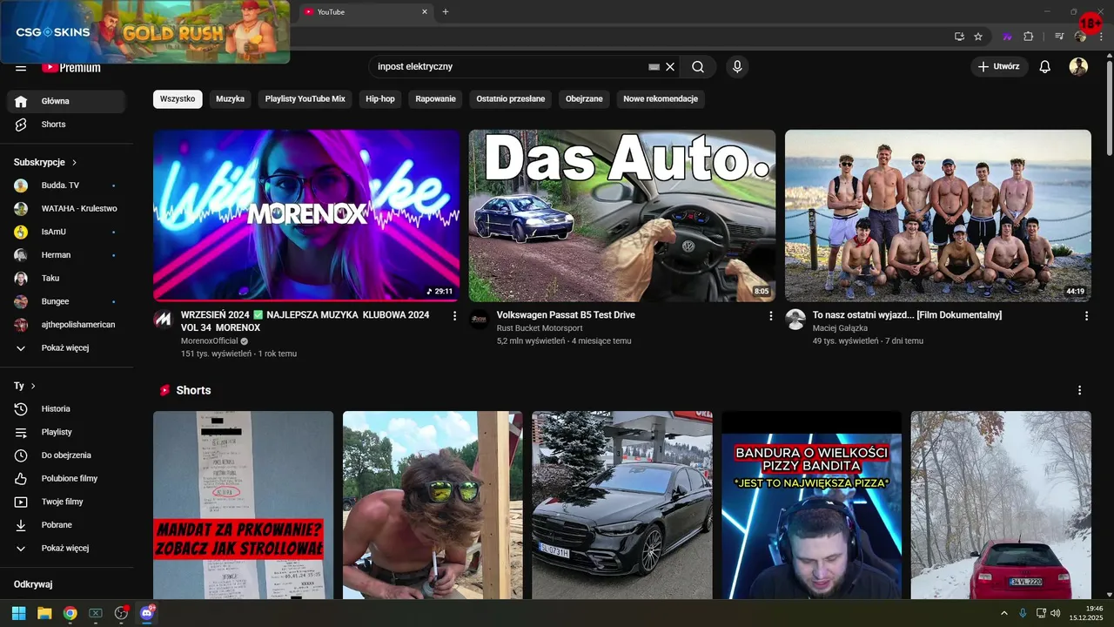The width and height of the screenshot is (1114, 627).
Task: Select the Wszystko filter chip
Action: (x=178, y=99)
